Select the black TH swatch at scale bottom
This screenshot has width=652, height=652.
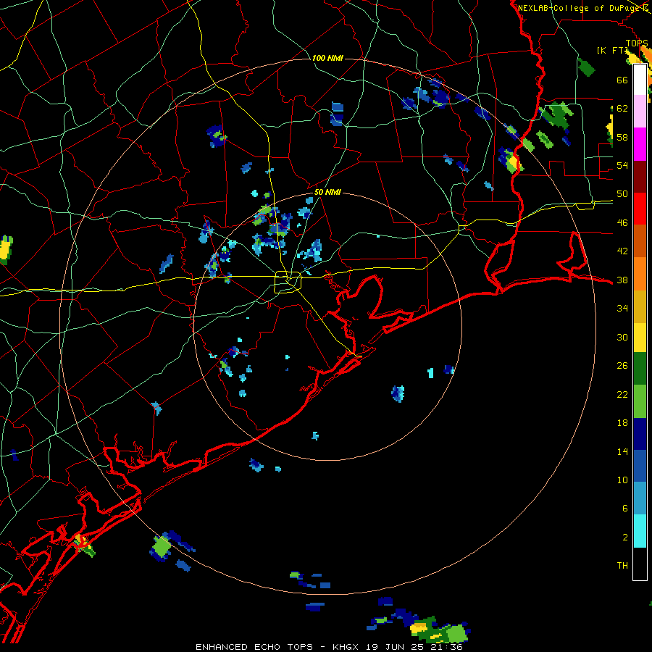[x=640, y=564]
